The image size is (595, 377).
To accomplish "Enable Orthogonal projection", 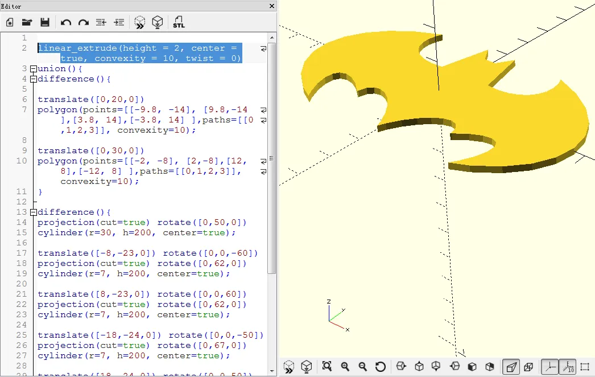I will pyautogui.click(x=528, y=367).
